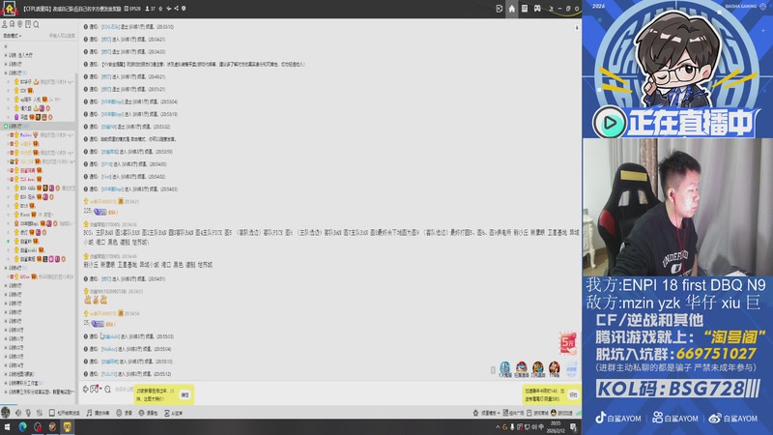
Task: Search the channel tree with the magnifier icon
Action: click(x=36, y=24)
